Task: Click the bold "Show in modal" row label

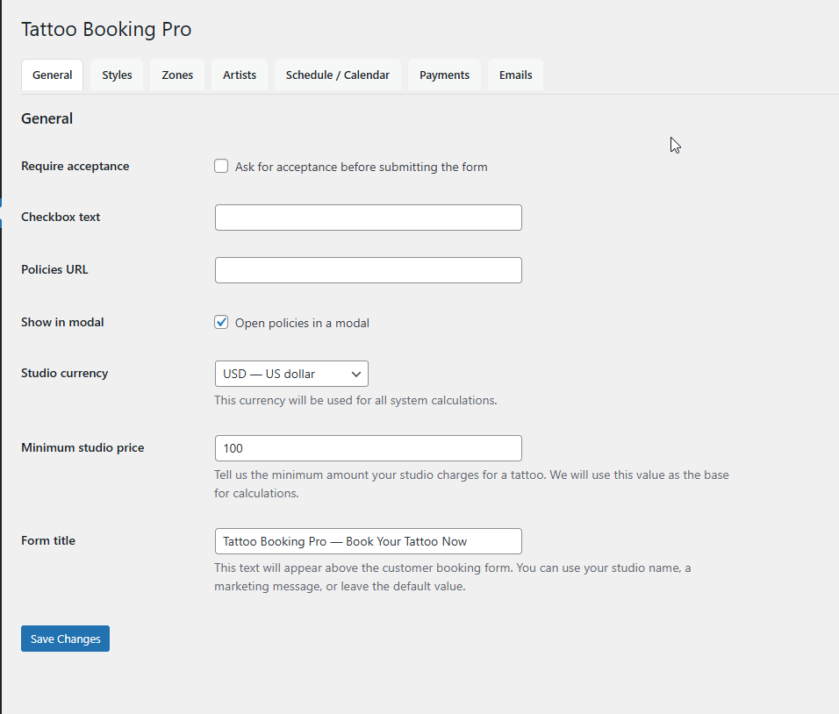Action: [x=62, y=323]
